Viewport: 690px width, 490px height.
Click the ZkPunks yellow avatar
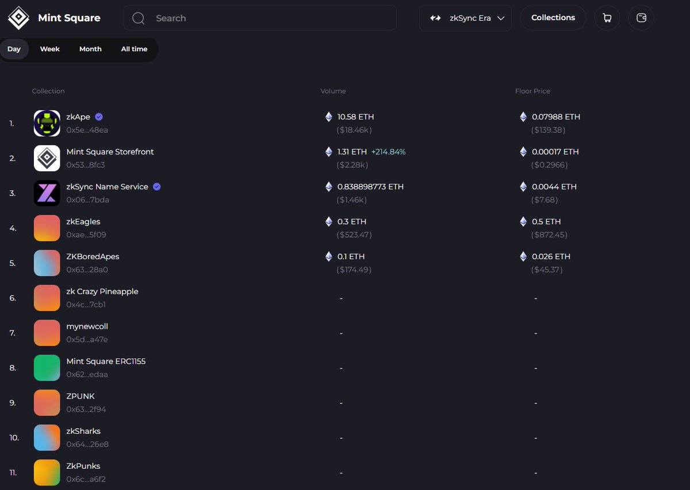(x=47, y=473)
